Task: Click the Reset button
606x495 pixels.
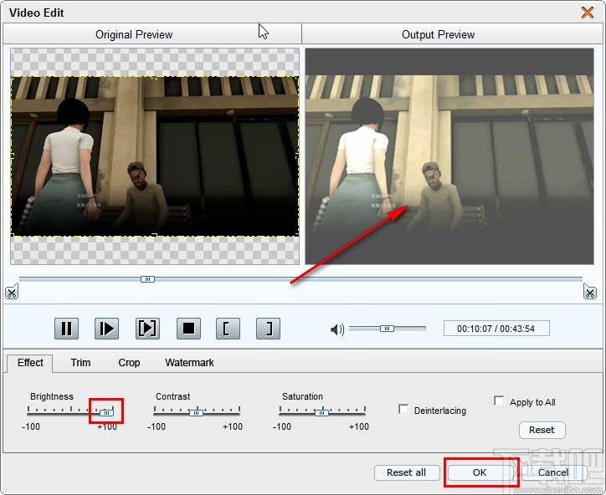Action: [x=542, y=430]
